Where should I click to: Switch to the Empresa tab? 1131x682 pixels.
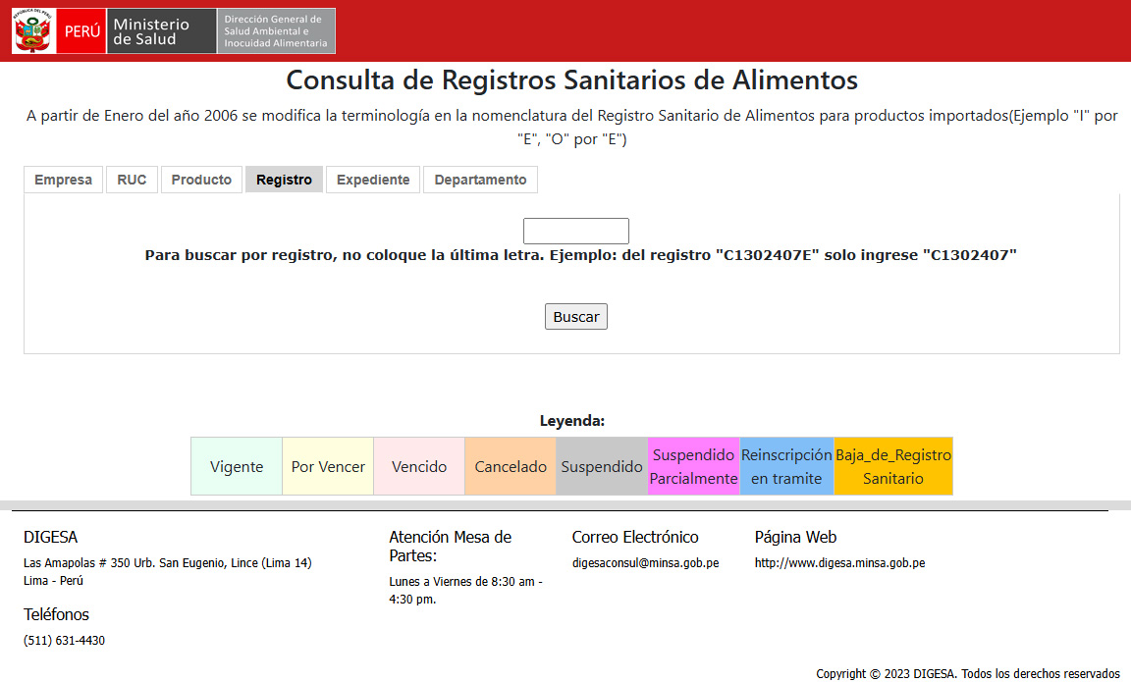tap(63, 180)
